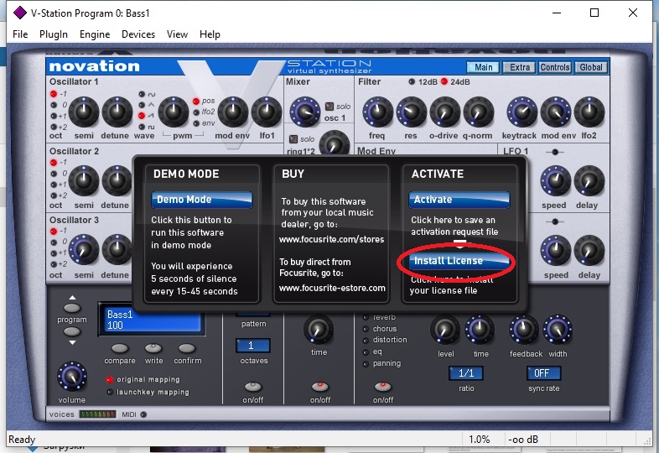Click the LFO 1 speed knob
Image resolution: width=659 pixels, height=453 pixels.
(x=556, y=181)
